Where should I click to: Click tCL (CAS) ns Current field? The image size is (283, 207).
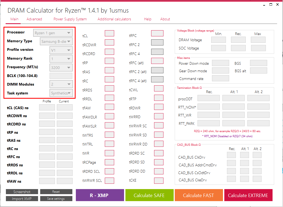[x=65, y=107]
